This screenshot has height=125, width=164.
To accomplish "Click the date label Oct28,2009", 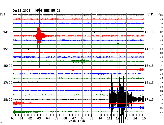I will 21,11.
